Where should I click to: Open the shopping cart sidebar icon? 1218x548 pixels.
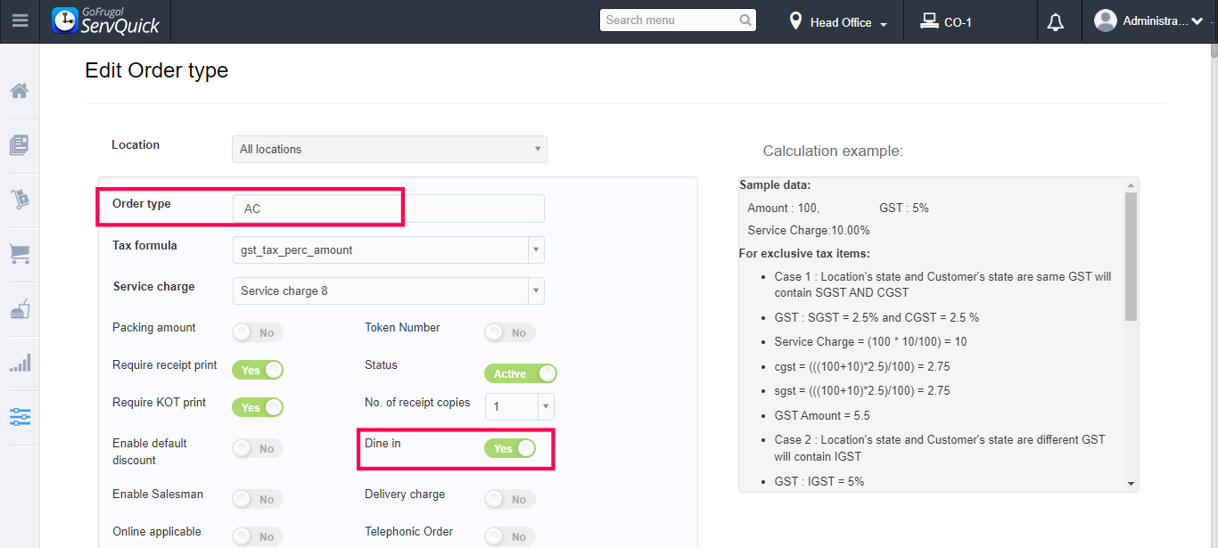20,255
